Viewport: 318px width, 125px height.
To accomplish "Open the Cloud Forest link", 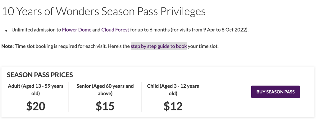I will tap(115, 30).
